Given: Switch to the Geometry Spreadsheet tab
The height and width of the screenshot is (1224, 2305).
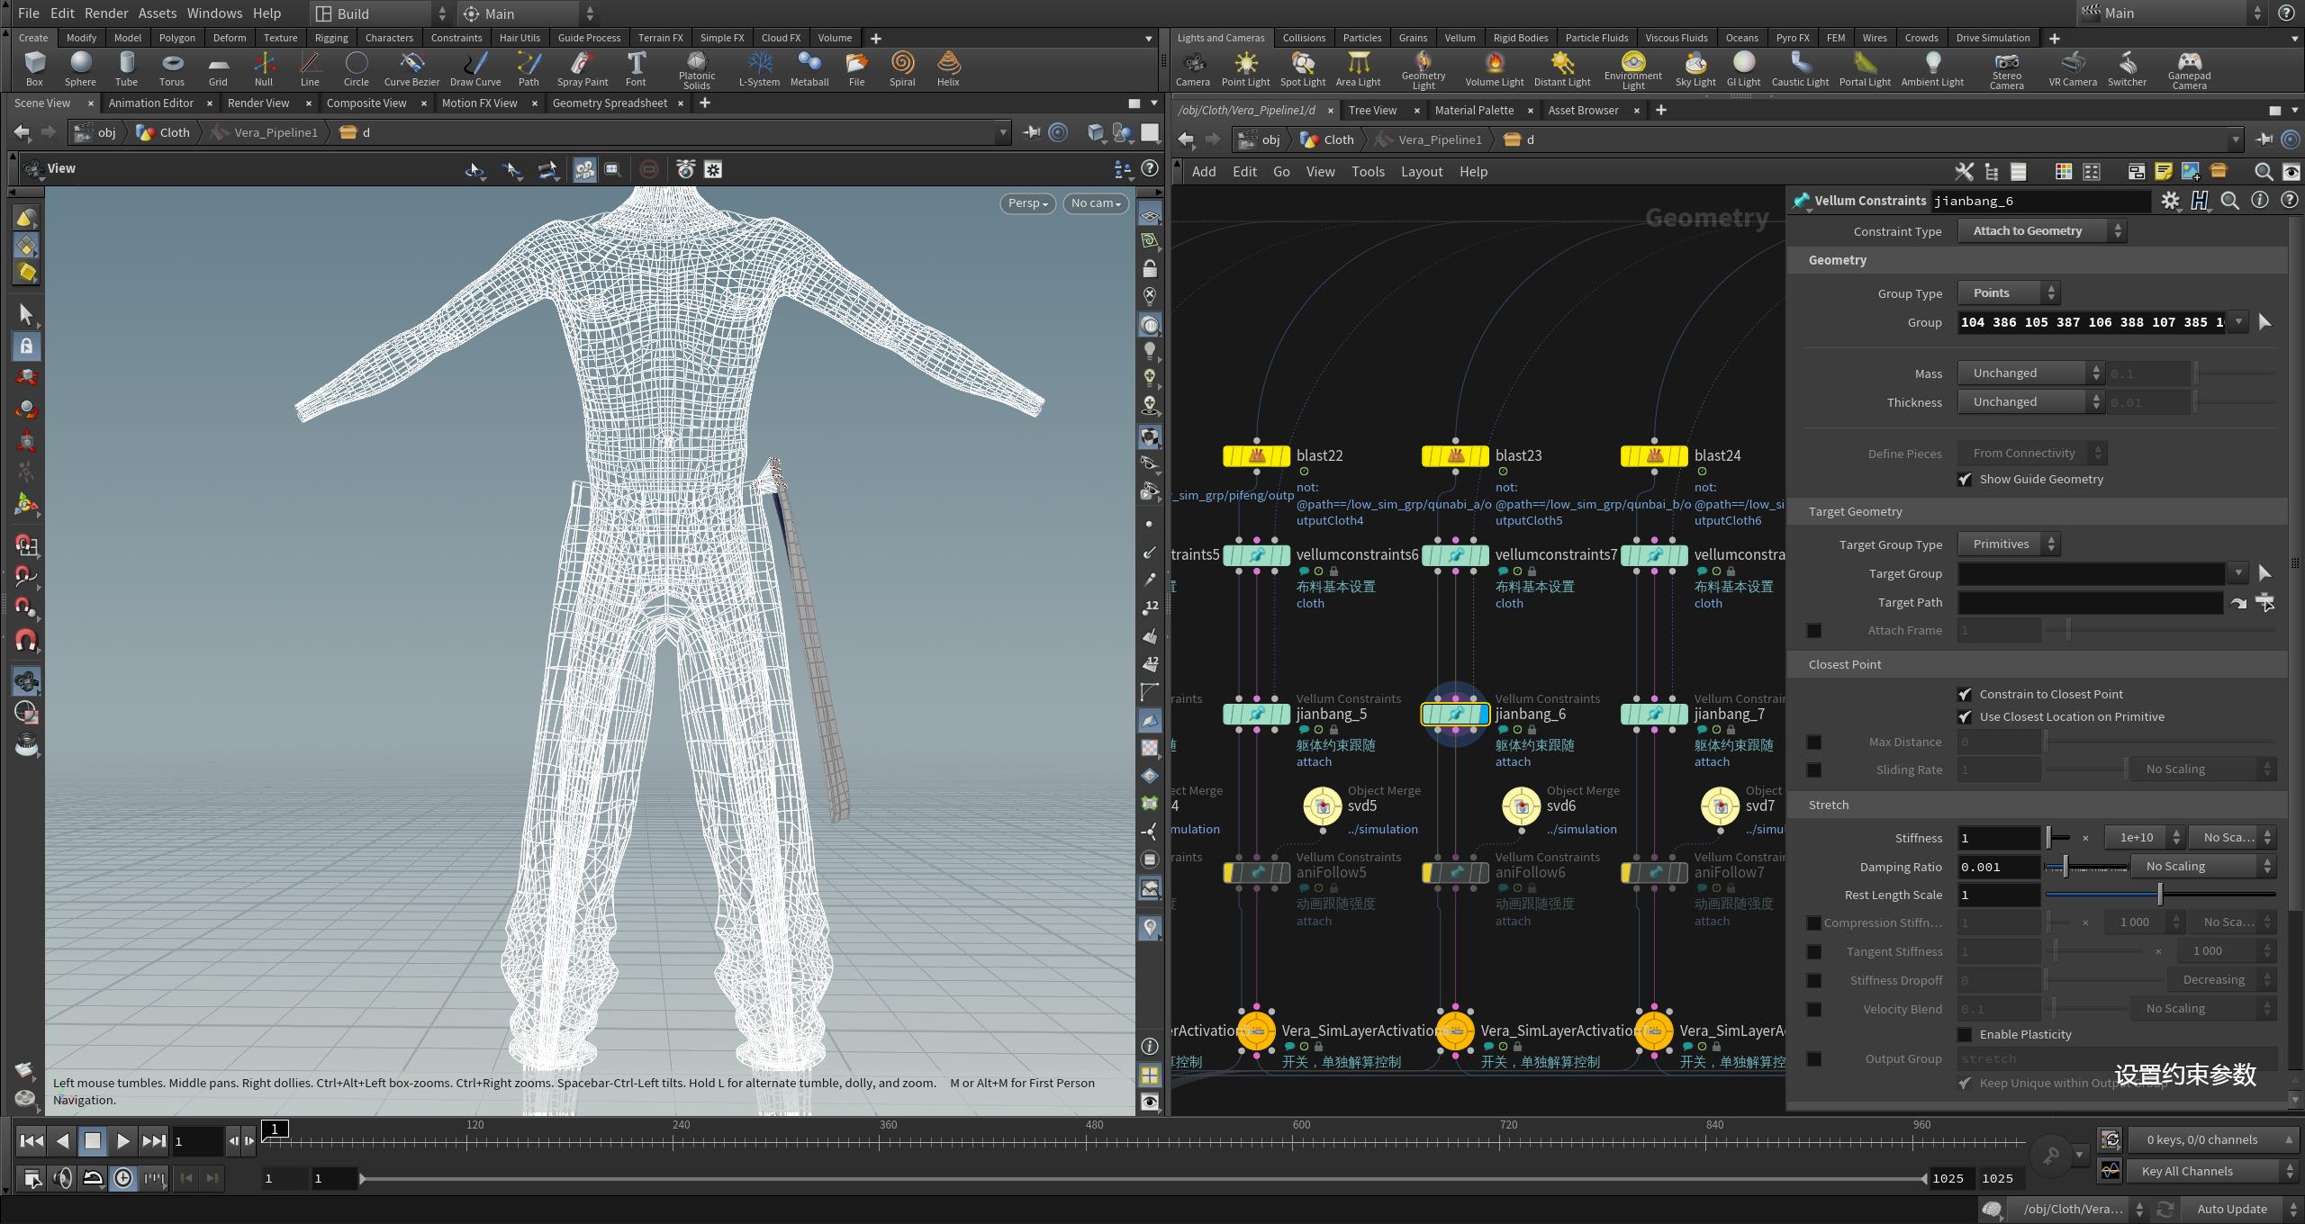Looking at the screenshot, I should (610, 103).
